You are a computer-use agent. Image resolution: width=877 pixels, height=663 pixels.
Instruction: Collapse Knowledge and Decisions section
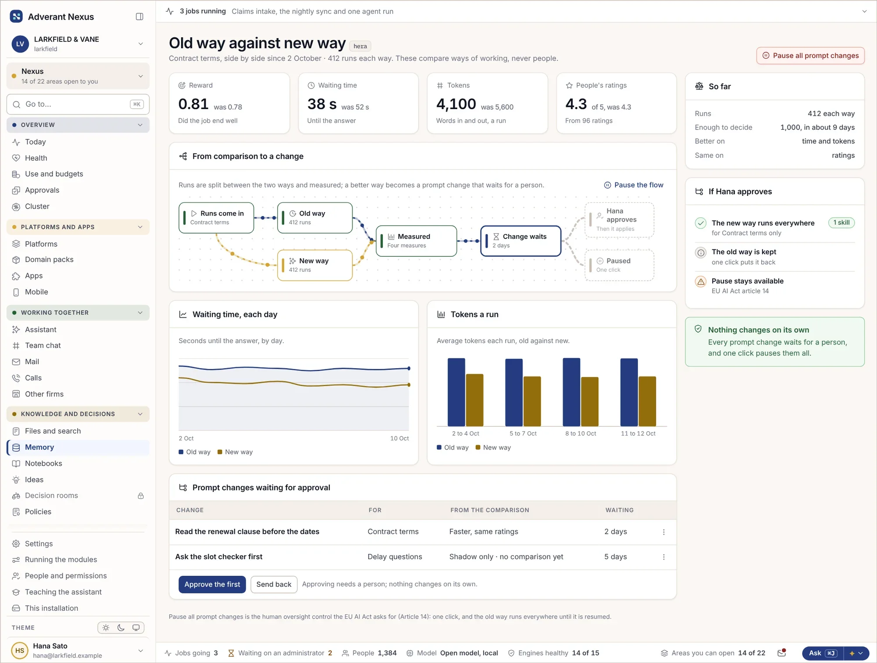point(78,414)
